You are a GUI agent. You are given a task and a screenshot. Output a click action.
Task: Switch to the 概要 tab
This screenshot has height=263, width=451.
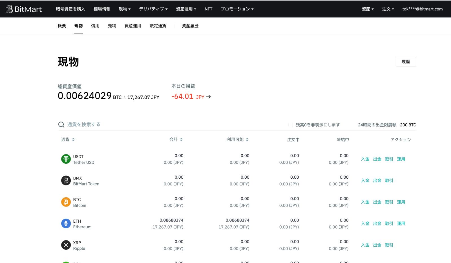(x=61, y=26)
